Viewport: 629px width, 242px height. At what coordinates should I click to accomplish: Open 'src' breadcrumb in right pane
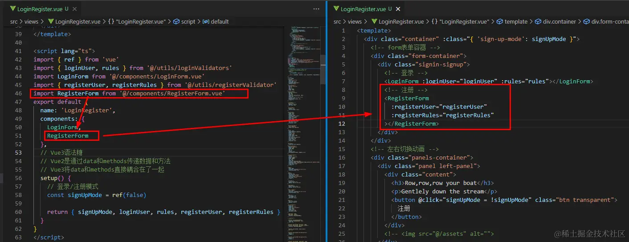[337, 21]
